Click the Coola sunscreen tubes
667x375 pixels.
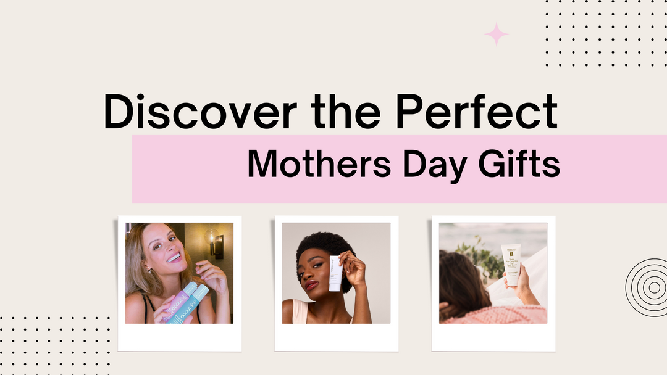coord(184,302)
